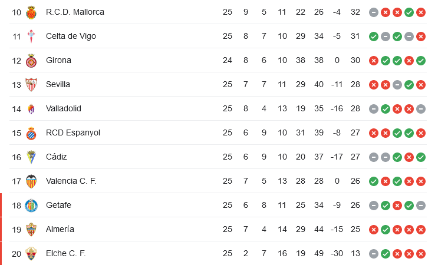Click the Valladolid club logo

(31, 109)
